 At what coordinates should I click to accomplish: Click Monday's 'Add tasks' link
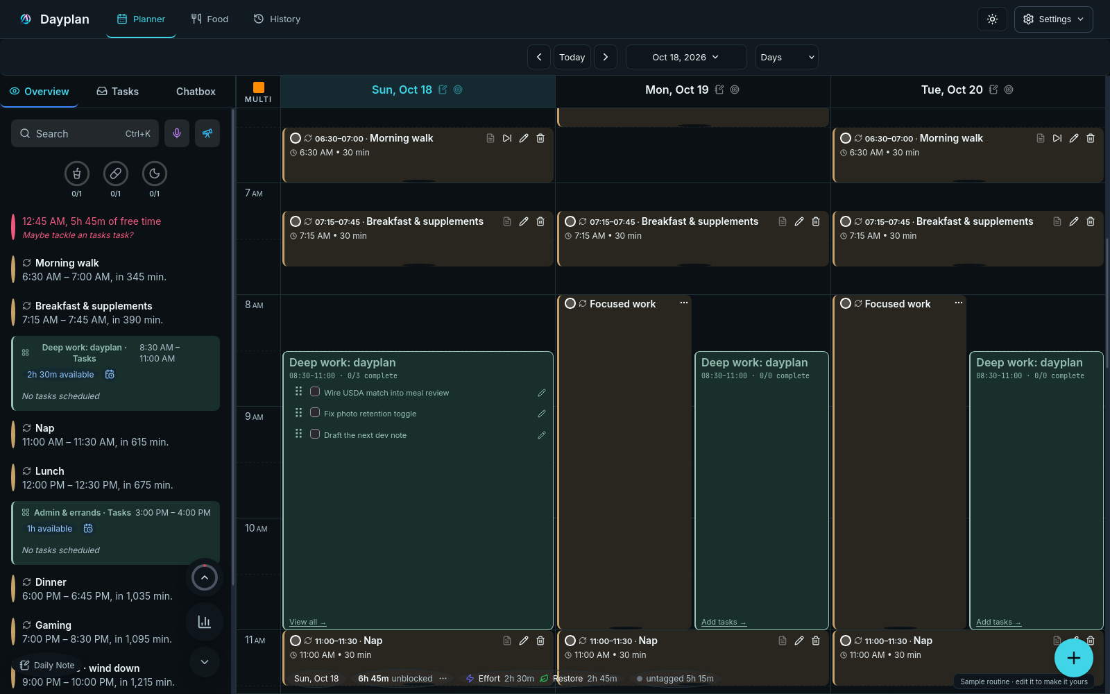click(x=724, y=622)
